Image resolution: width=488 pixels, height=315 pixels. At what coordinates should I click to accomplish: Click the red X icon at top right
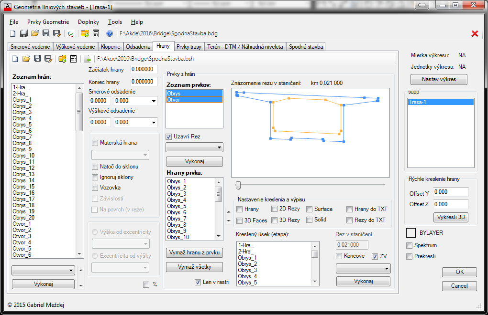(475, 33)
